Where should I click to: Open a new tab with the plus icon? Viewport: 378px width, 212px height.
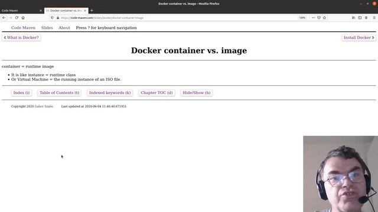point(92,11)
